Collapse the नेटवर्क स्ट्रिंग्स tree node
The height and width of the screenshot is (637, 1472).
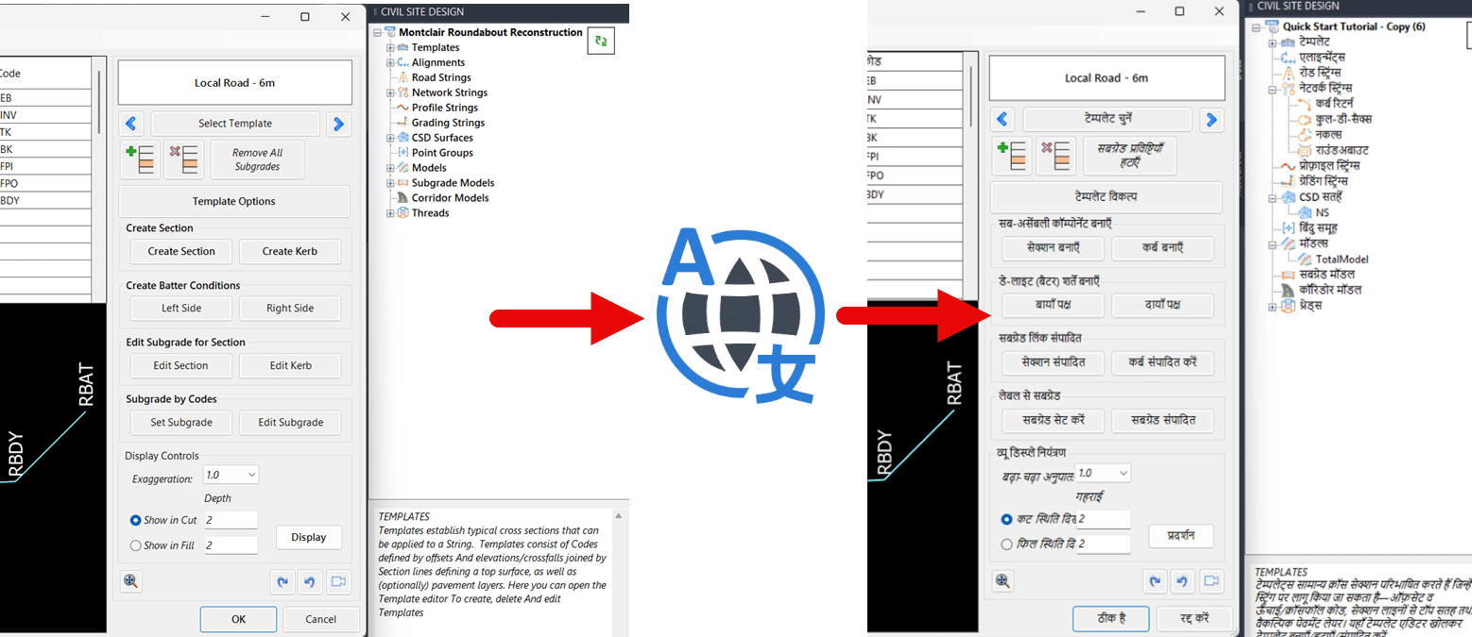click(x=1273, y=89)
